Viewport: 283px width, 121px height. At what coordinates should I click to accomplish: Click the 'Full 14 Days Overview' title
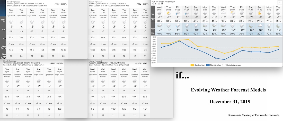click(x=163, y=2)
